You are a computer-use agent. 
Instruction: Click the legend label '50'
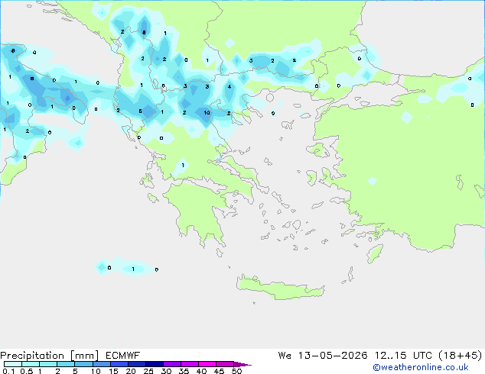236,371
